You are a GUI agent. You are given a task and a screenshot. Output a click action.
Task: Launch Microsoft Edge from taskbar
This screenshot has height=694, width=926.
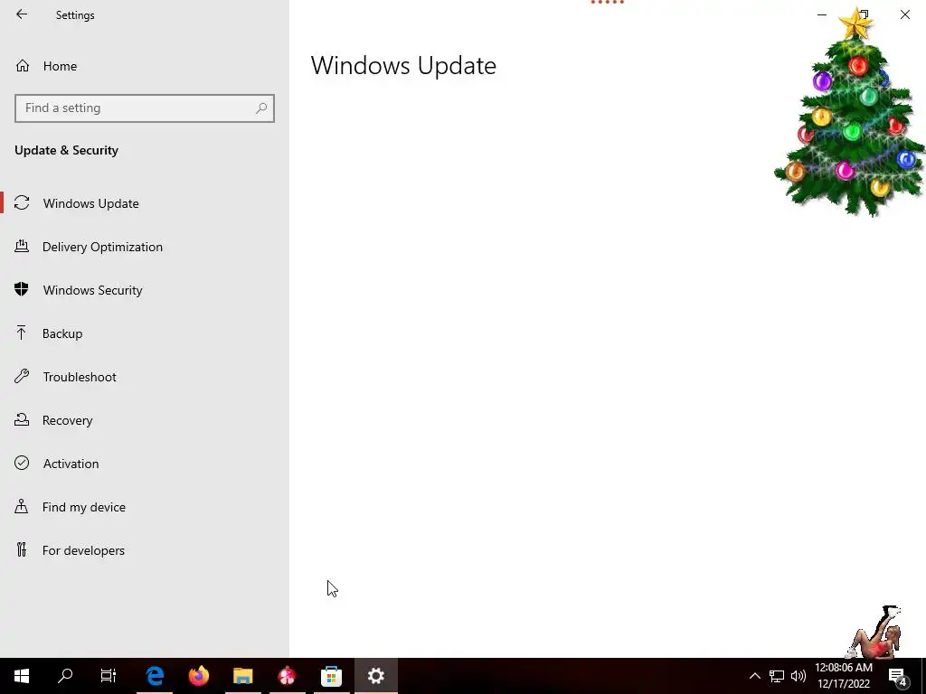click(155, 676)
